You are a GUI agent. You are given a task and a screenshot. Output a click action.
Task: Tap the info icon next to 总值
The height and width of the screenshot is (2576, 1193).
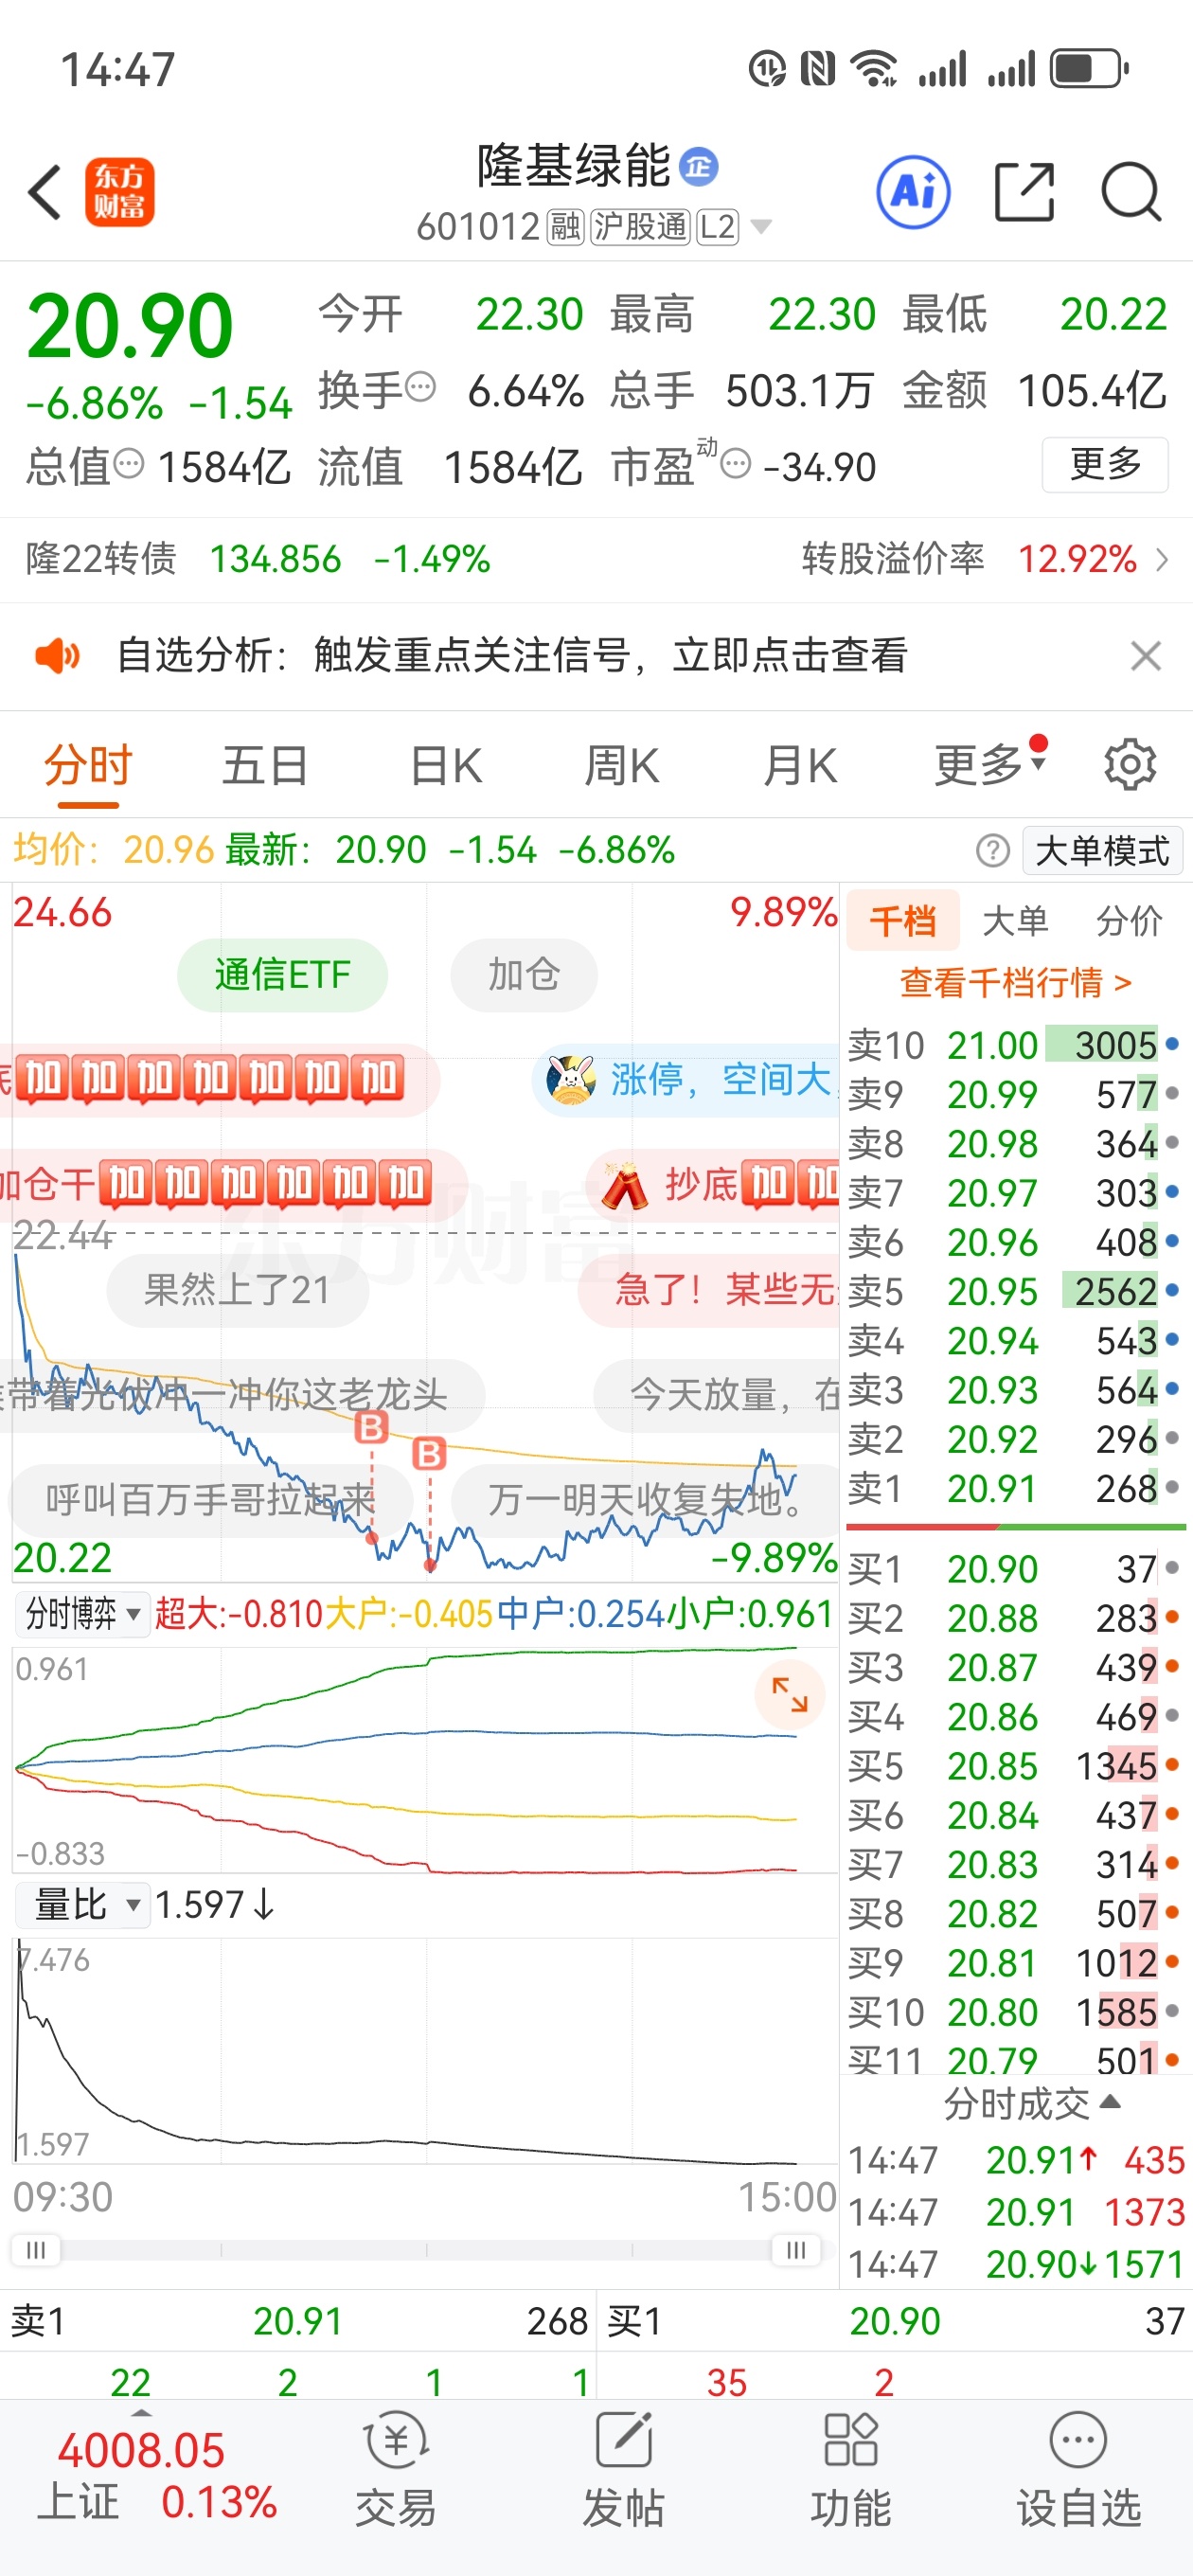tap(129, 464)
